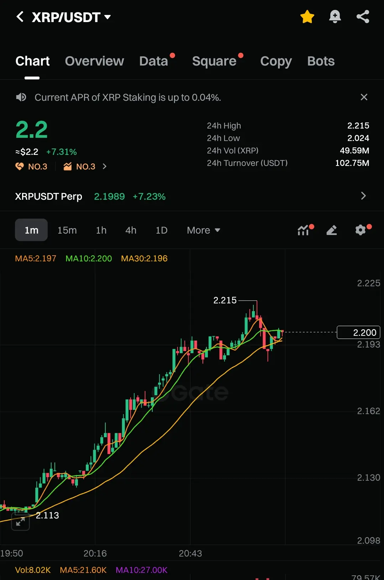Expand rankings with the chevron after NO.3
Screen dimensions: 384x580
104,166
